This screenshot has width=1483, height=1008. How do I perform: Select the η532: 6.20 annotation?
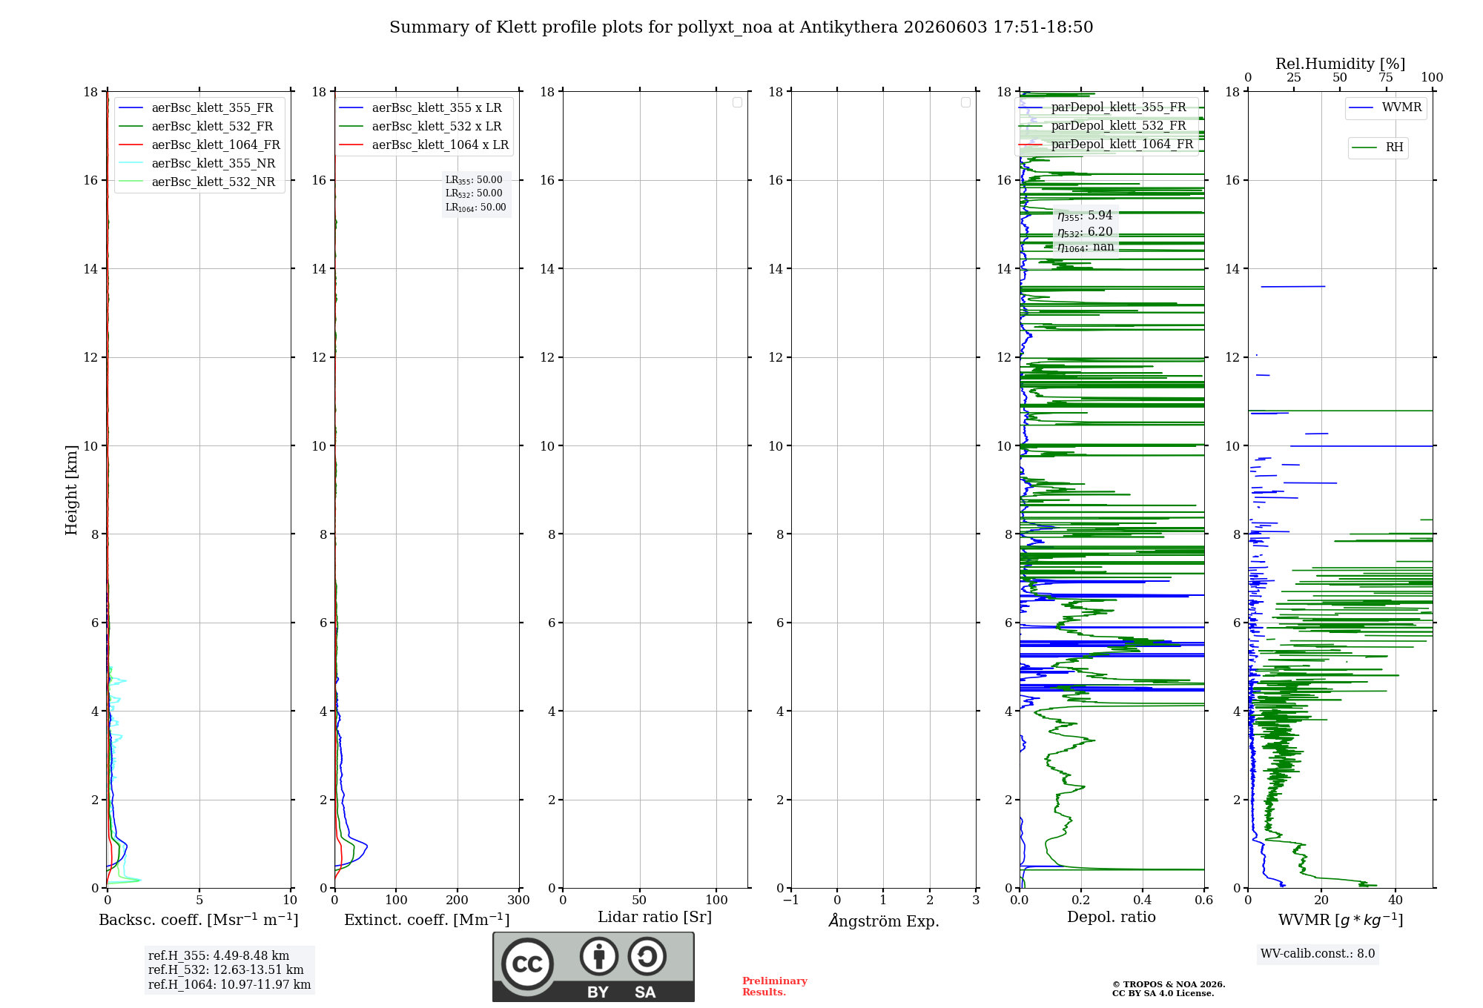pos(1085,232)
